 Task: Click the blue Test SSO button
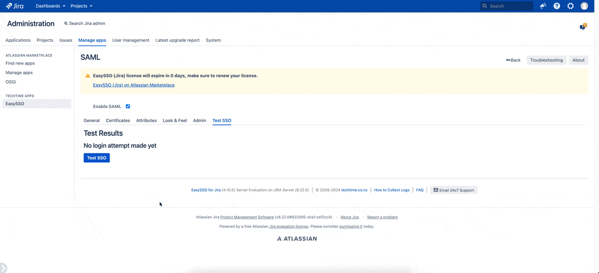[x=96, y=158]
